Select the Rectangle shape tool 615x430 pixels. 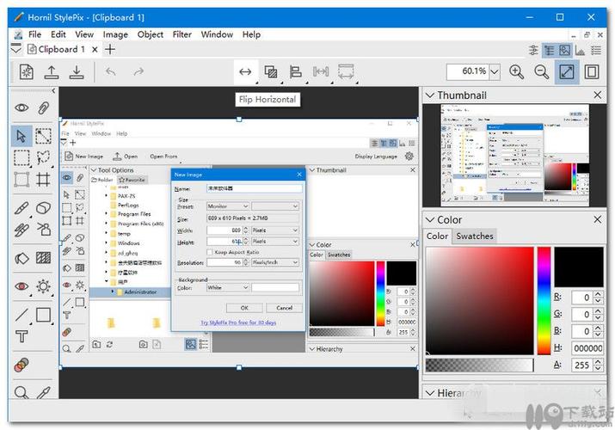43,315
